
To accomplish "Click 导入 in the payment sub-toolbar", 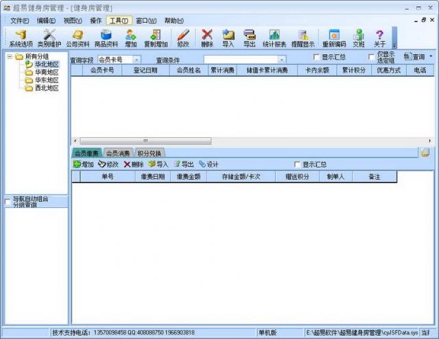I will pyautogui.click(x=158, y=164).
